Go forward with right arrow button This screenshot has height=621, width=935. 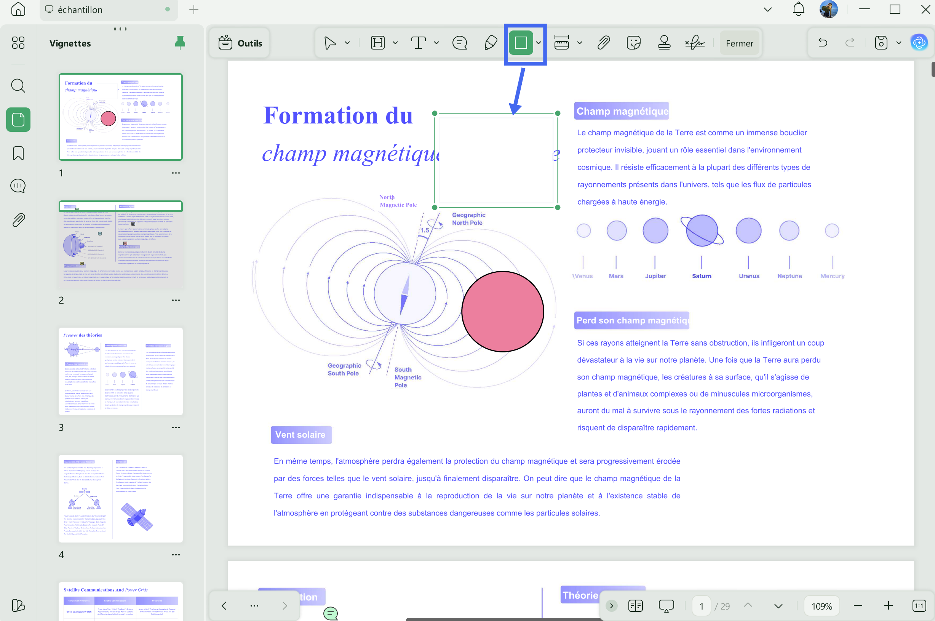[284, 605]
